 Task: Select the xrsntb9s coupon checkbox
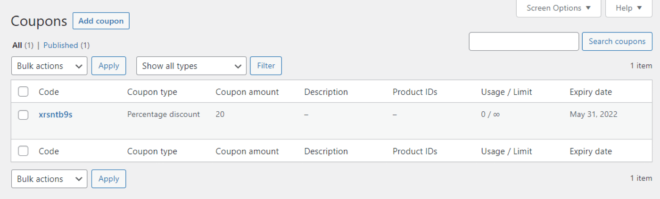click(x=23, y=115)
